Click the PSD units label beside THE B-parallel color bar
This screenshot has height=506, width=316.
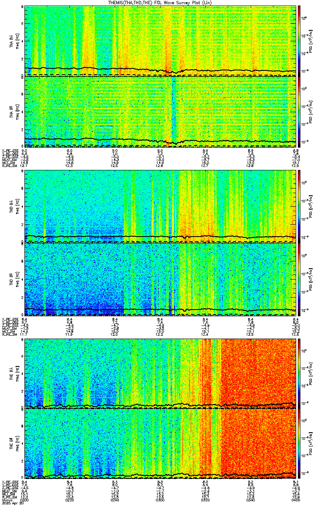pyautogui.click(x=310, y=443)
